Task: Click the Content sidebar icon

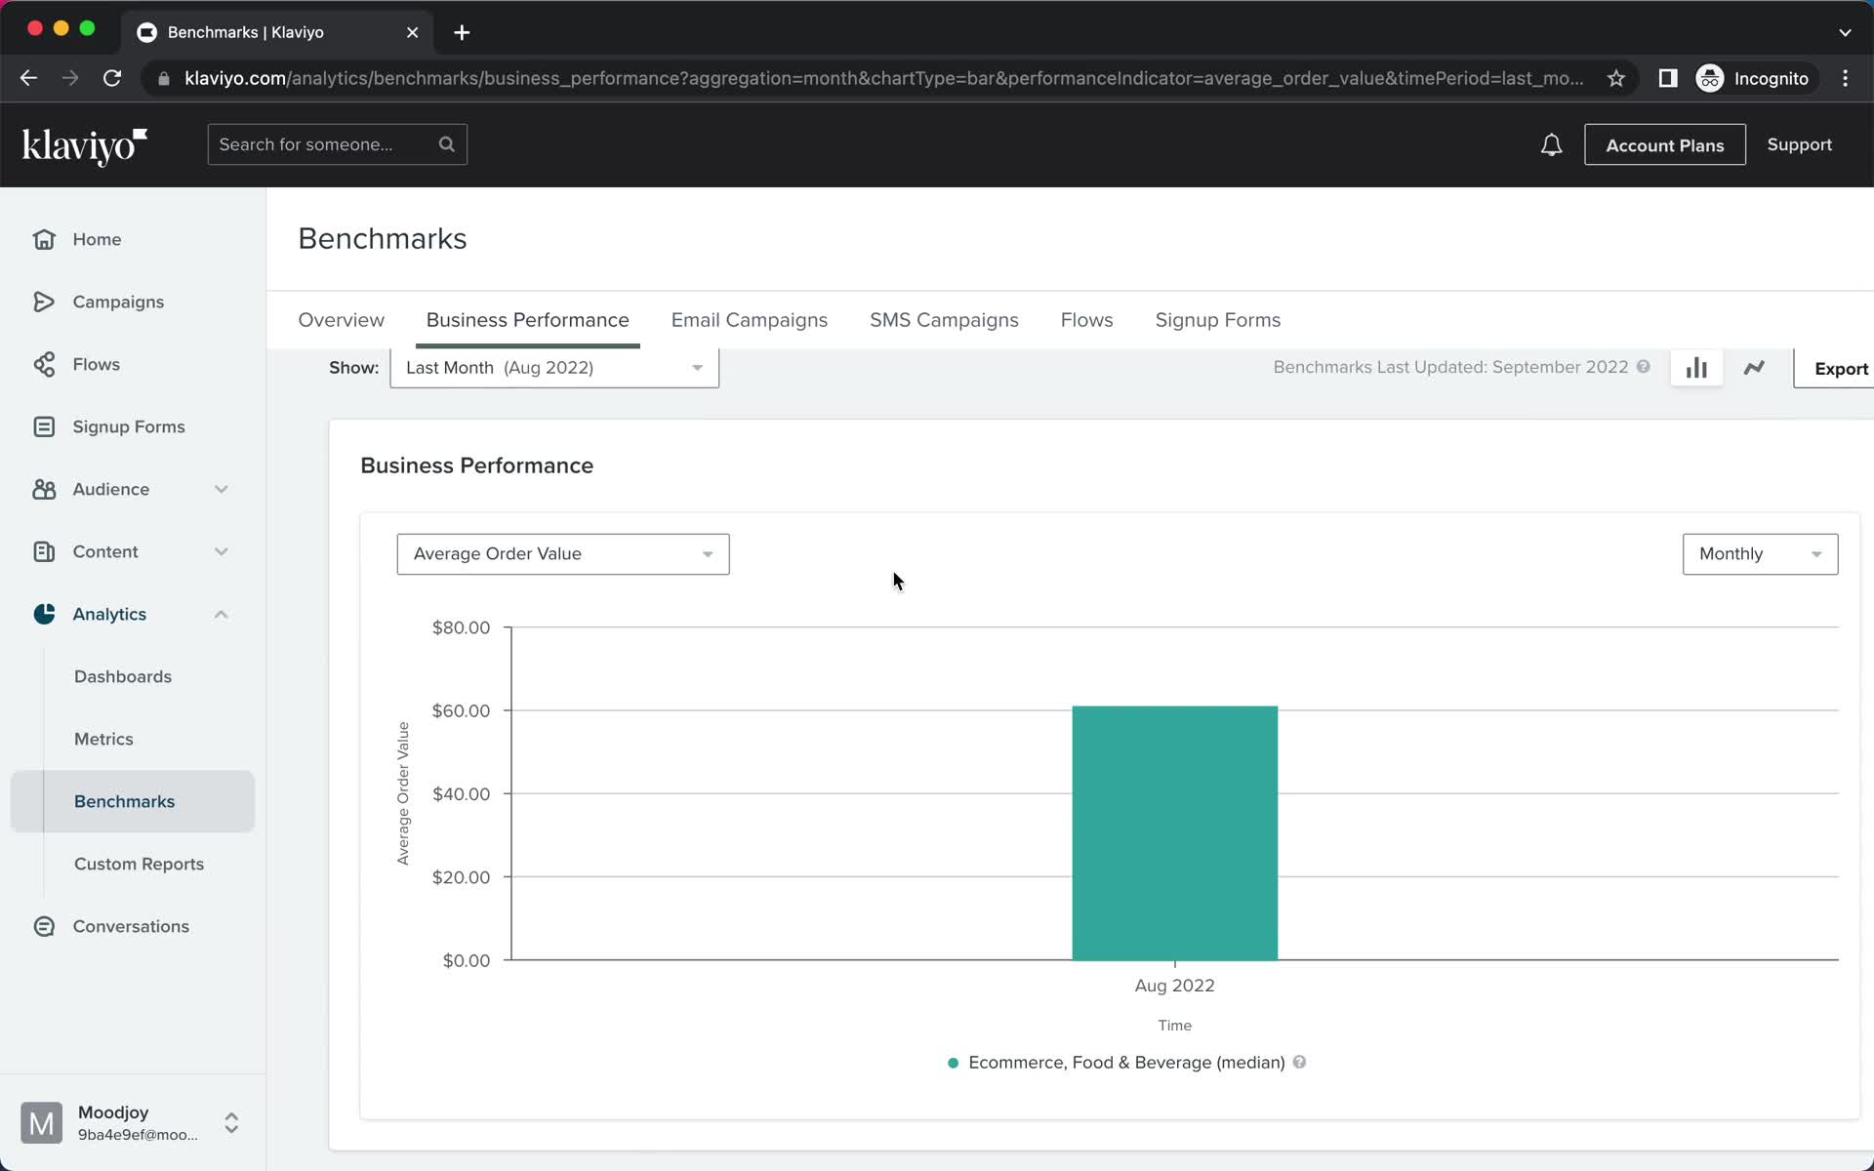Action: pos(44,551)
